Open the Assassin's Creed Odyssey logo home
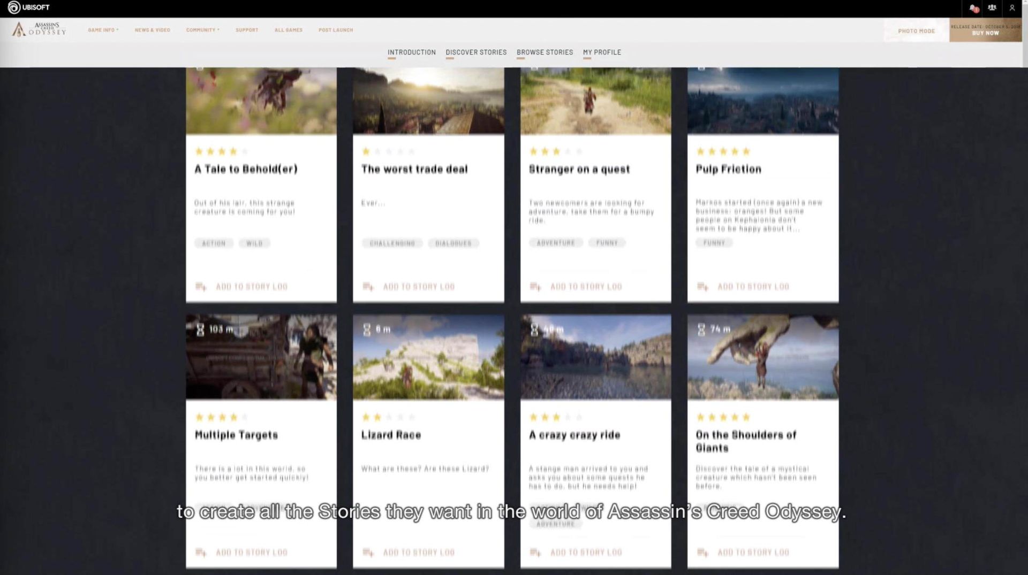The height and width of the screenshot is (575, 1028). pyautogui.click(x=40, y=29)
